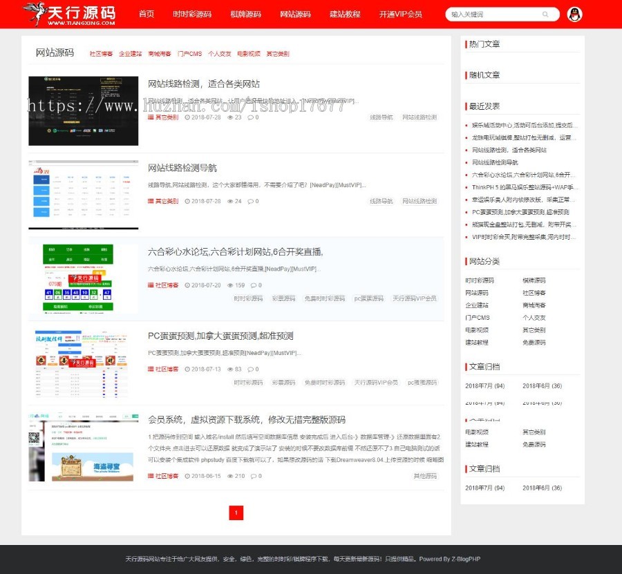The height and width of the screenshot is (574, 622).
Task: Open thumbnail of PC蛋蛋预测 article
Action: coord(84,363)
